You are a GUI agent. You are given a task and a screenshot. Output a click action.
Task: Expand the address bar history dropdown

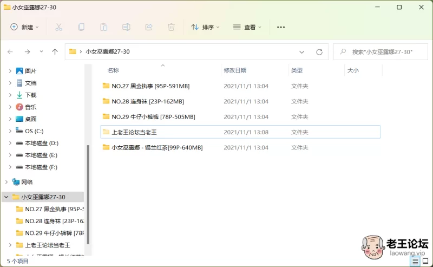[301, 52]
